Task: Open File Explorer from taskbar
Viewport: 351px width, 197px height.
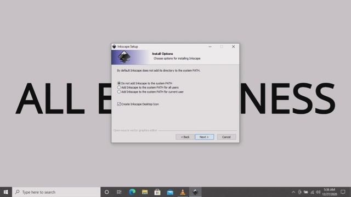Action: [145, 192]
